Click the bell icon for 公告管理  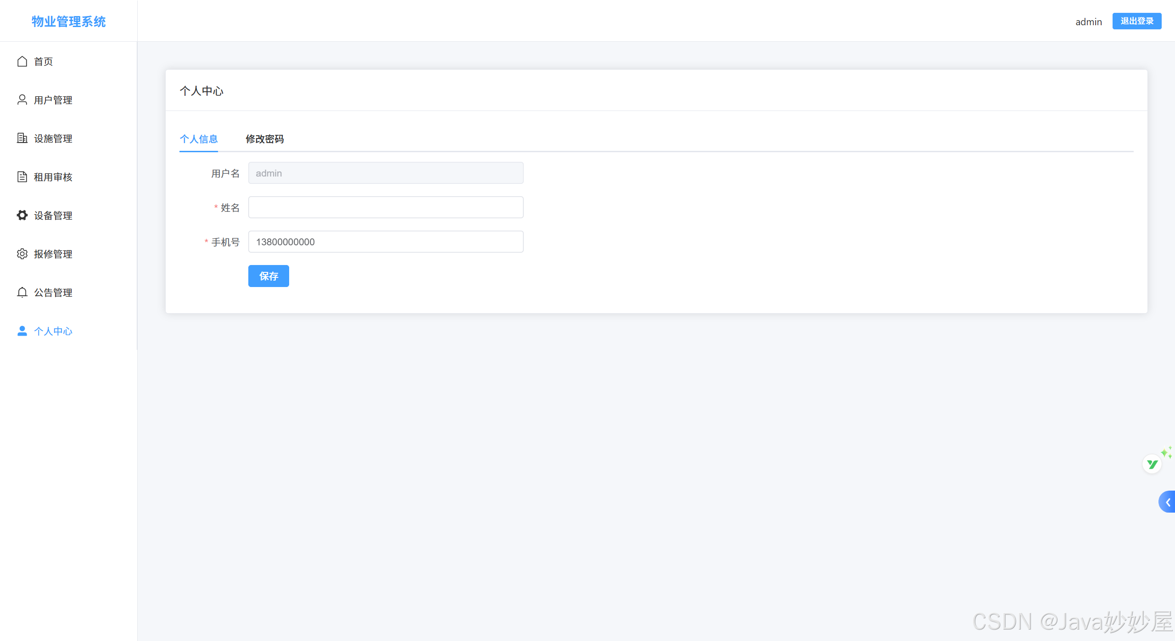tap(22, 292)
